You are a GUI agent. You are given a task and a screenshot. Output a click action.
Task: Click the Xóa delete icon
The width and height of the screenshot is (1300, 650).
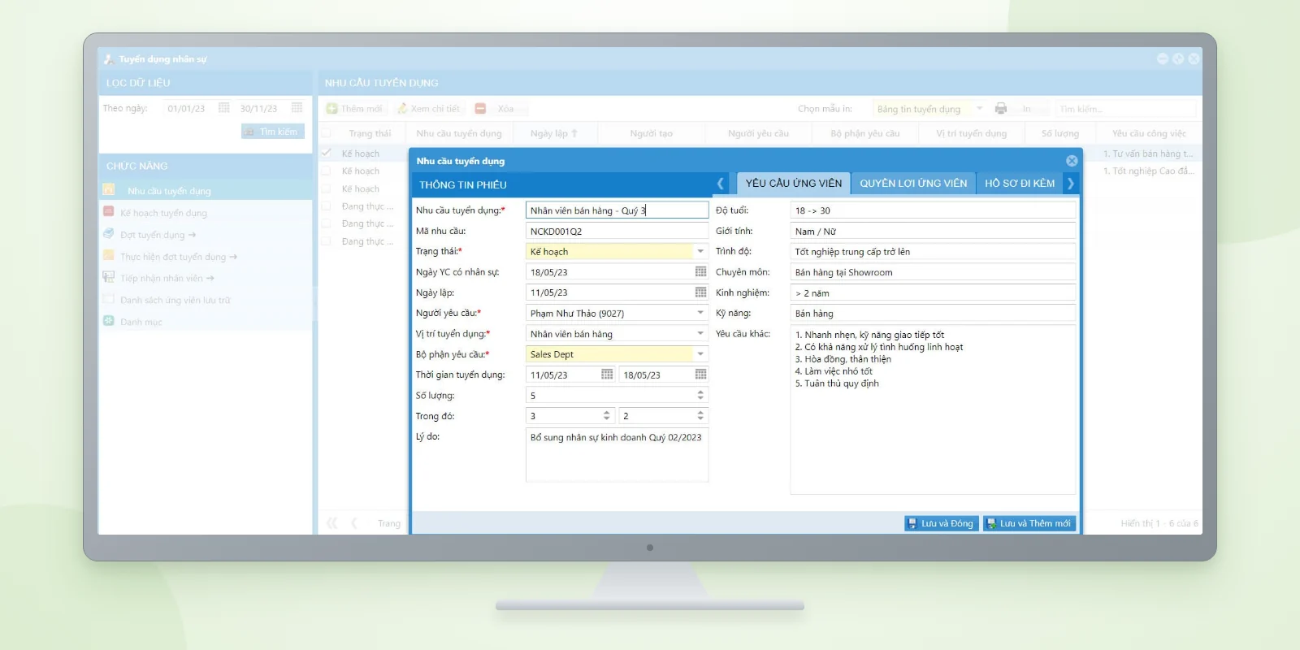tap(480, 109)
